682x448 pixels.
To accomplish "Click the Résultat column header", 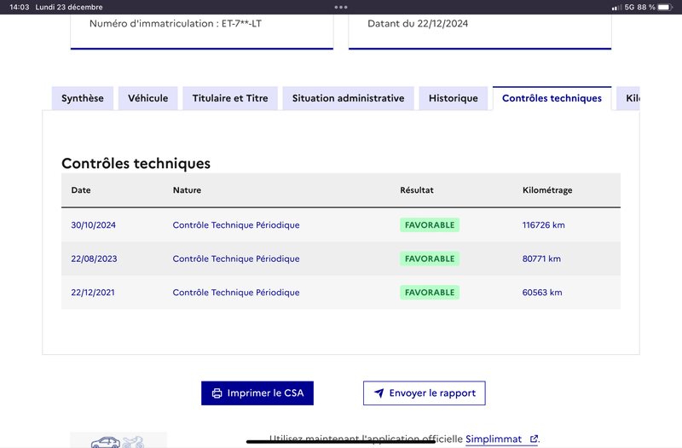I will pos(417,190).
